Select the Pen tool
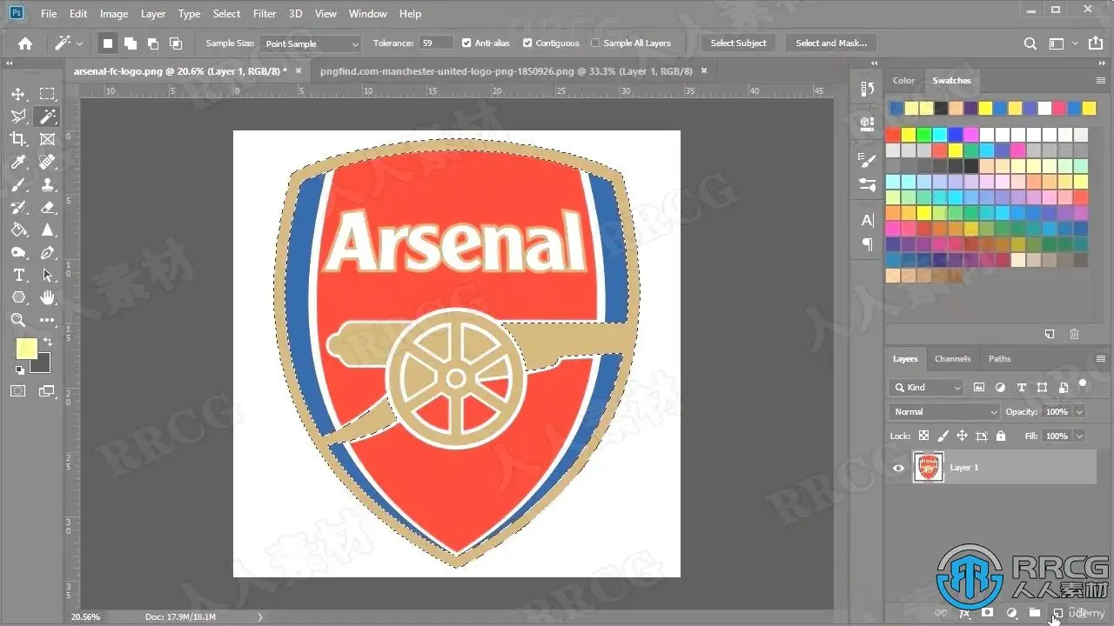Viewport: 1114px width, 626px height. [x=47, y=253]
